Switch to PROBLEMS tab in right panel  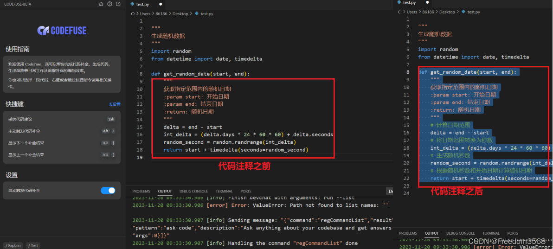408,233
